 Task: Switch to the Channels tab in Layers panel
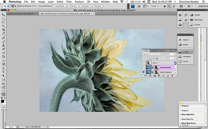click(x=154, y=51)
